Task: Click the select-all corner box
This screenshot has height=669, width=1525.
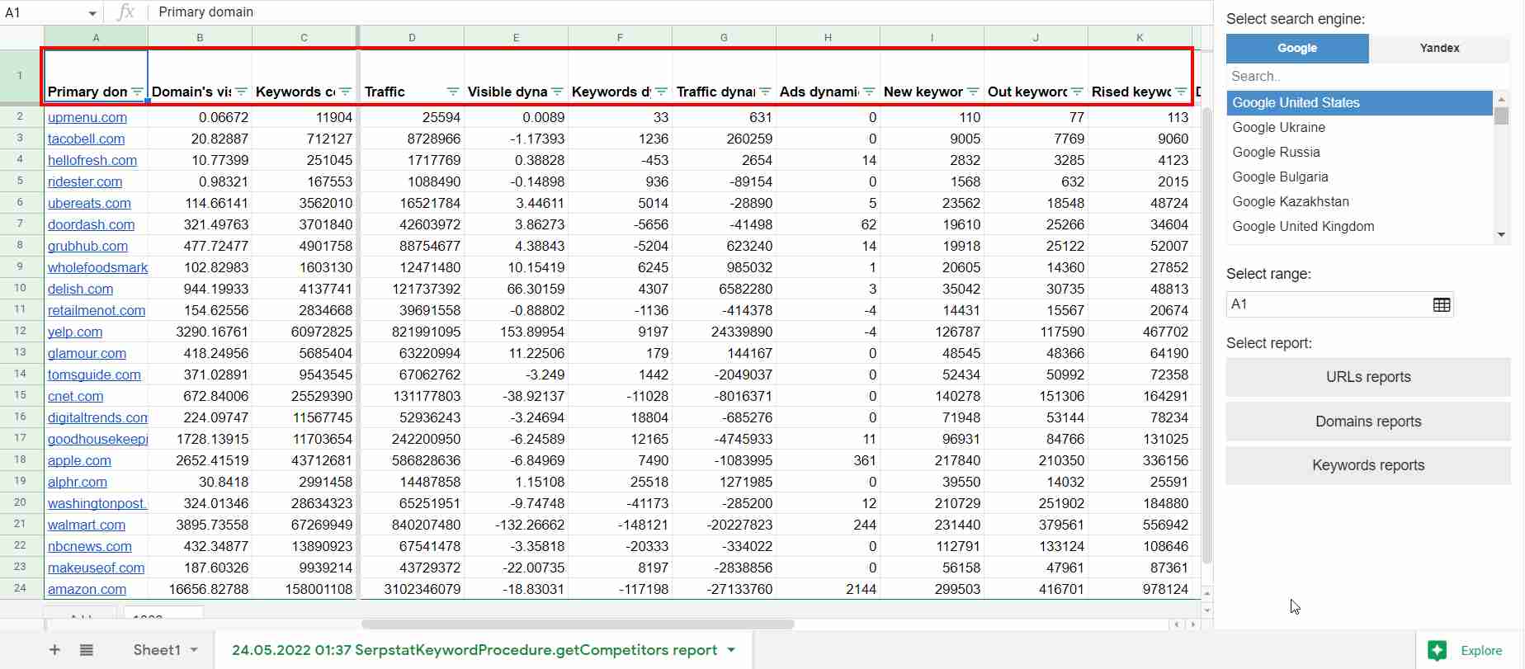Action: coord(21,37)
